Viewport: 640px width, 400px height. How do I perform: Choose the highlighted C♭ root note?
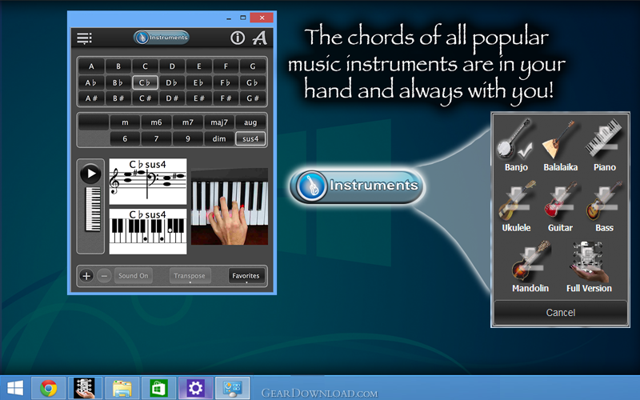(x=145, y=82)
